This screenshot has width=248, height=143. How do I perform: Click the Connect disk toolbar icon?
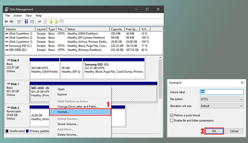pyautogui.click(x=39, y=22)
